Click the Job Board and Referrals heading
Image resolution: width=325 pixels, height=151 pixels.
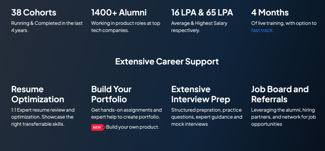(280, 94)
